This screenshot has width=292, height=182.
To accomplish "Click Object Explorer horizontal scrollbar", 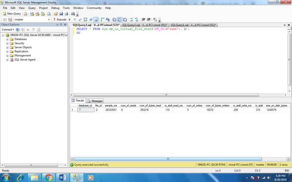I will pos(31,165).
